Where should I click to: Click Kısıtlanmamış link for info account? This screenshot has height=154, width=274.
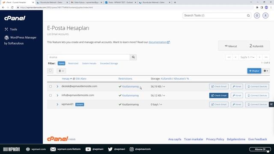[130, 95]
